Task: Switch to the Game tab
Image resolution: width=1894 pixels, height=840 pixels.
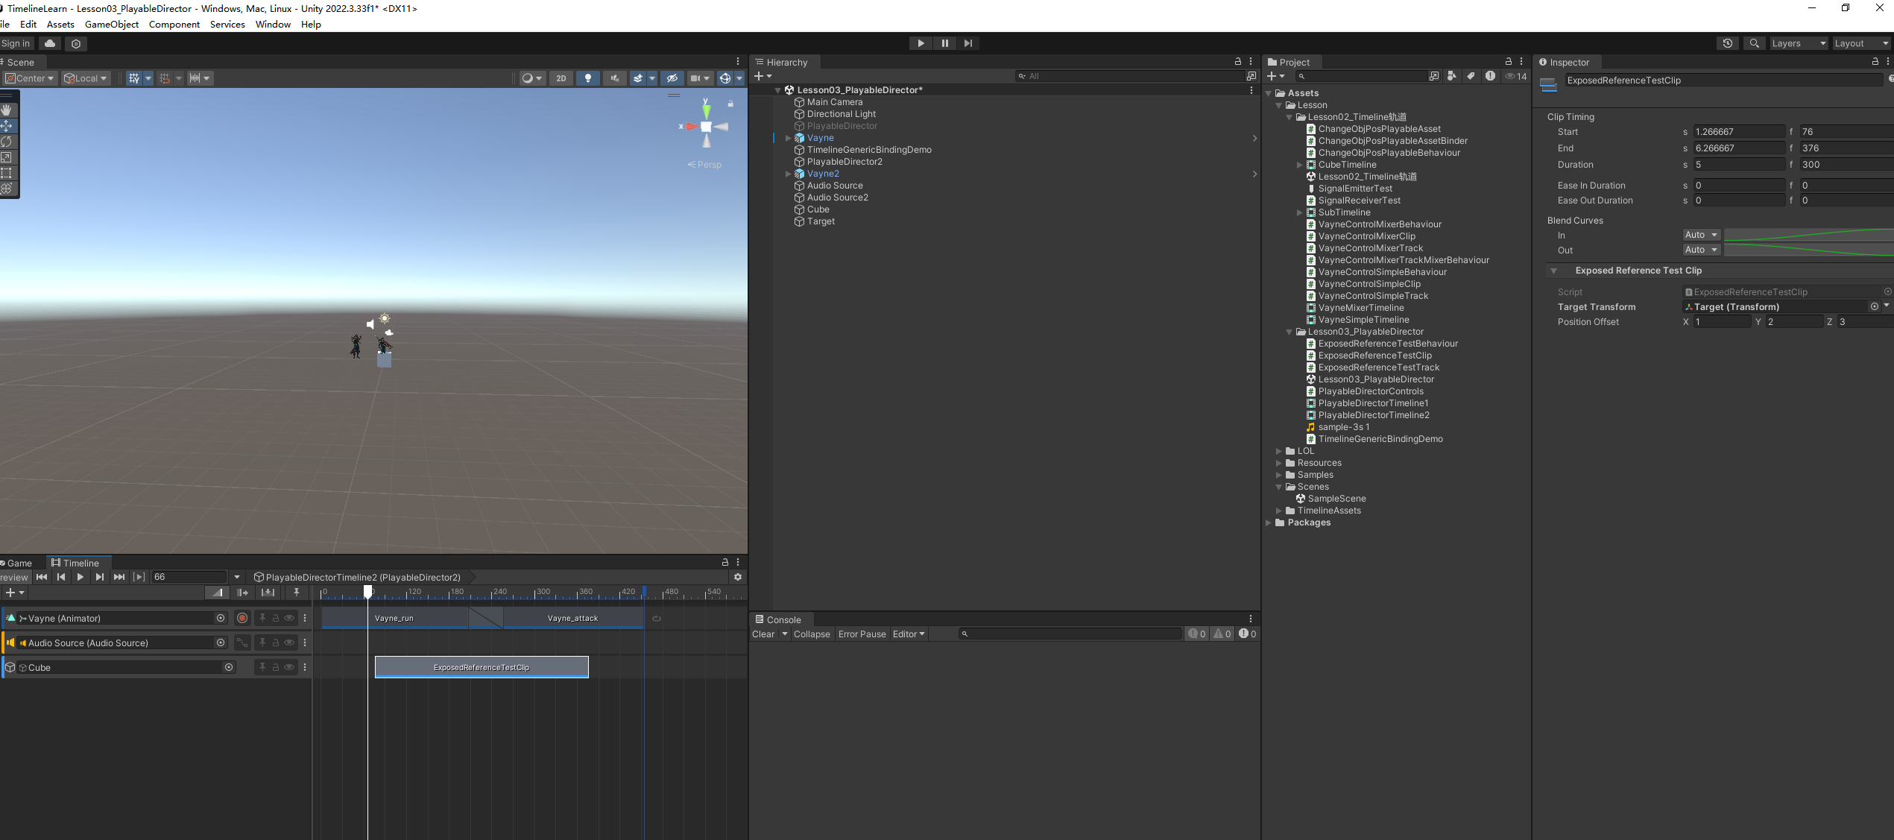Action: (19, 563)
